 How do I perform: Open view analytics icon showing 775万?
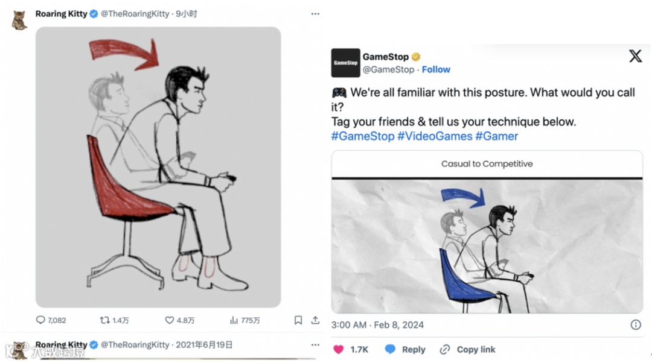click(234, 320)
